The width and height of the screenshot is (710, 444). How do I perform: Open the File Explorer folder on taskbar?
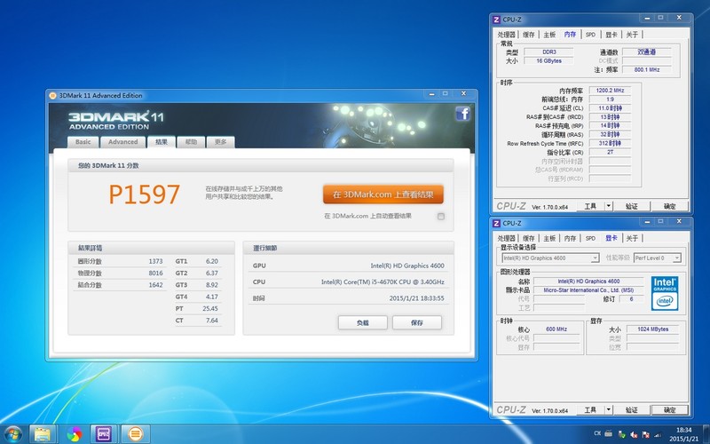[x=42, y=433]
